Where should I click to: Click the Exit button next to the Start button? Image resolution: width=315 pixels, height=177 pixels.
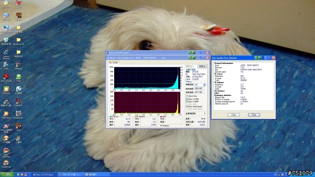202,66
